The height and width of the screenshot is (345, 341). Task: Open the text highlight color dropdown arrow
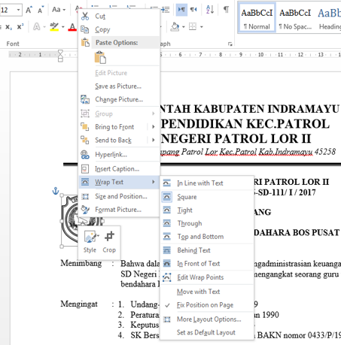tap(63, 27)
